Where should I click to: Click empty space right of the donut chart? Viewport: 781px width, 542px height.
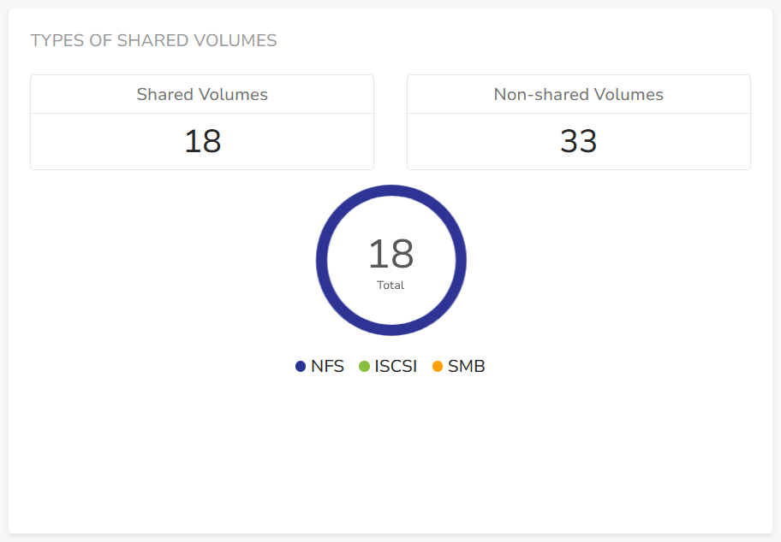click(x=608, y=260)
